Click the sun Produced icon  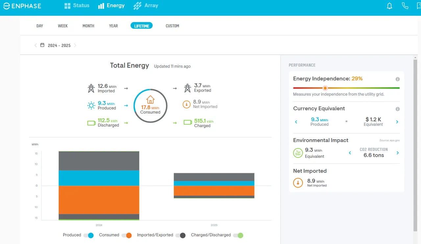click(91, 105)
